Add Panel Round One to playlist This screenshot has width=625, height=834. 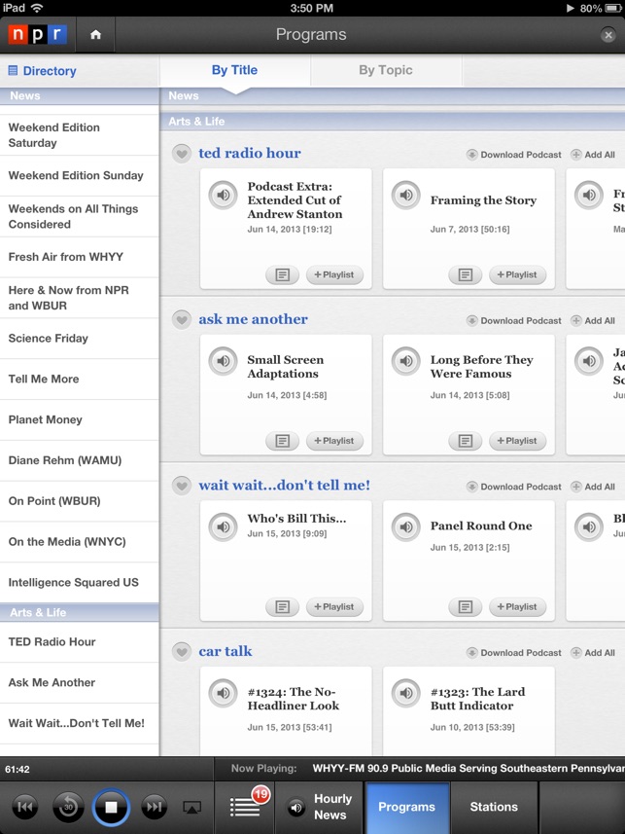point(517,607)
